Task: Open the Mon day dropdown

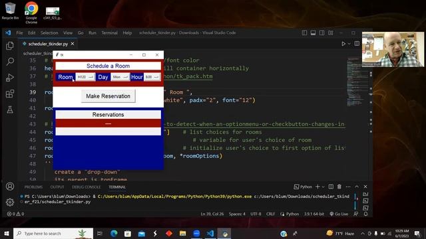Action: 120,77
